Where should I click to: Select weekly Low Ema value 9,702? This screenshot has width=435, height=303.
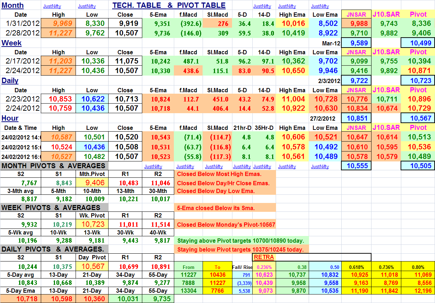[x=325, y=61]
